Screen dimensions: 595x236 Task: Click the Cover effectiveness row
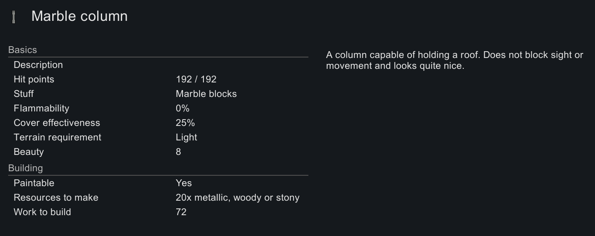158,123
